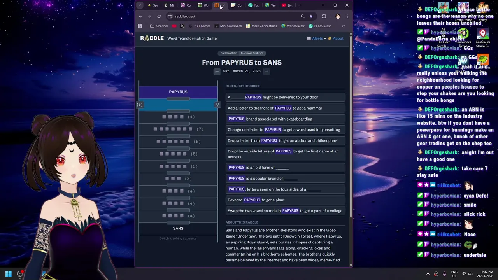Show hidden system tray icons
The width and height of the screenshot is (498, 280).
point(428,274)
